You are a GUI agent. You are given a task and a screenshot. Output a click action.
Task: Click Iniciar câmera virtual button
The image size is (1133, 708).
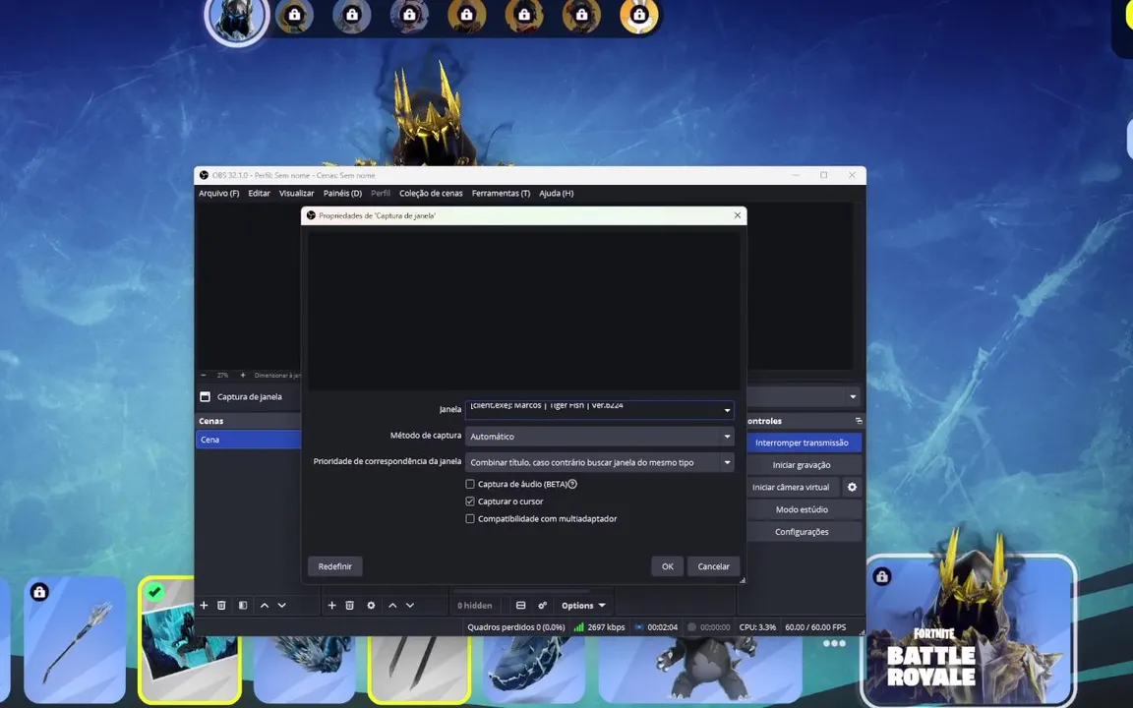(x=791, y=487)
